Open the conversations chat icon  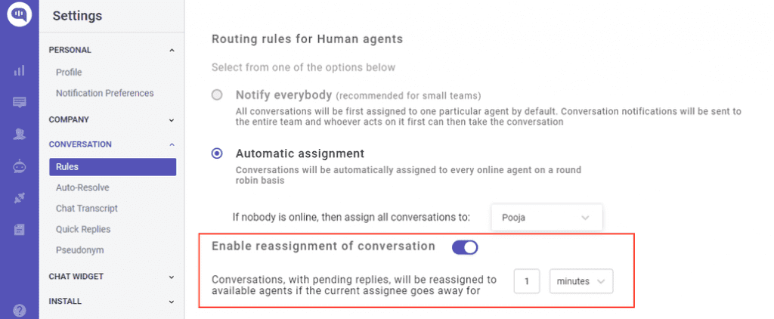[x=19, y=103]
